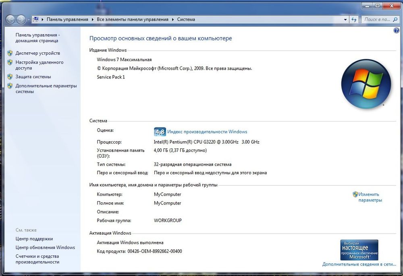The width and height of the screenshot is (403, 276).
Task: Open Диспетчер устройств link
Action: pos(38,53)
